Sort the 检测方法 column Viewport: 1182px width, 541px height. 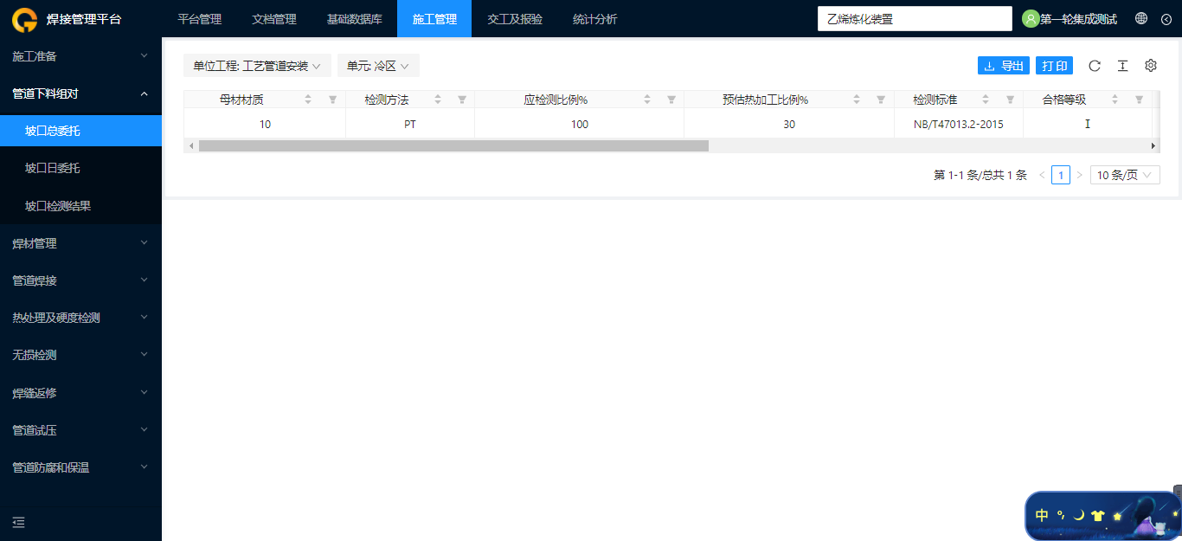438,100
